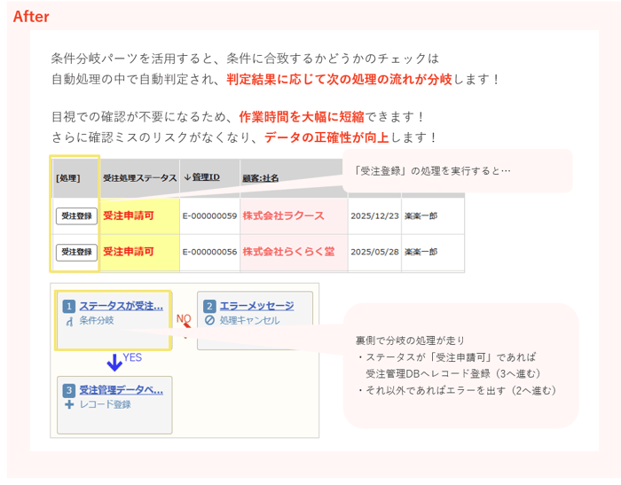
Task: Click the 条件分岐 branch icon
Action: tap(70, 321)
